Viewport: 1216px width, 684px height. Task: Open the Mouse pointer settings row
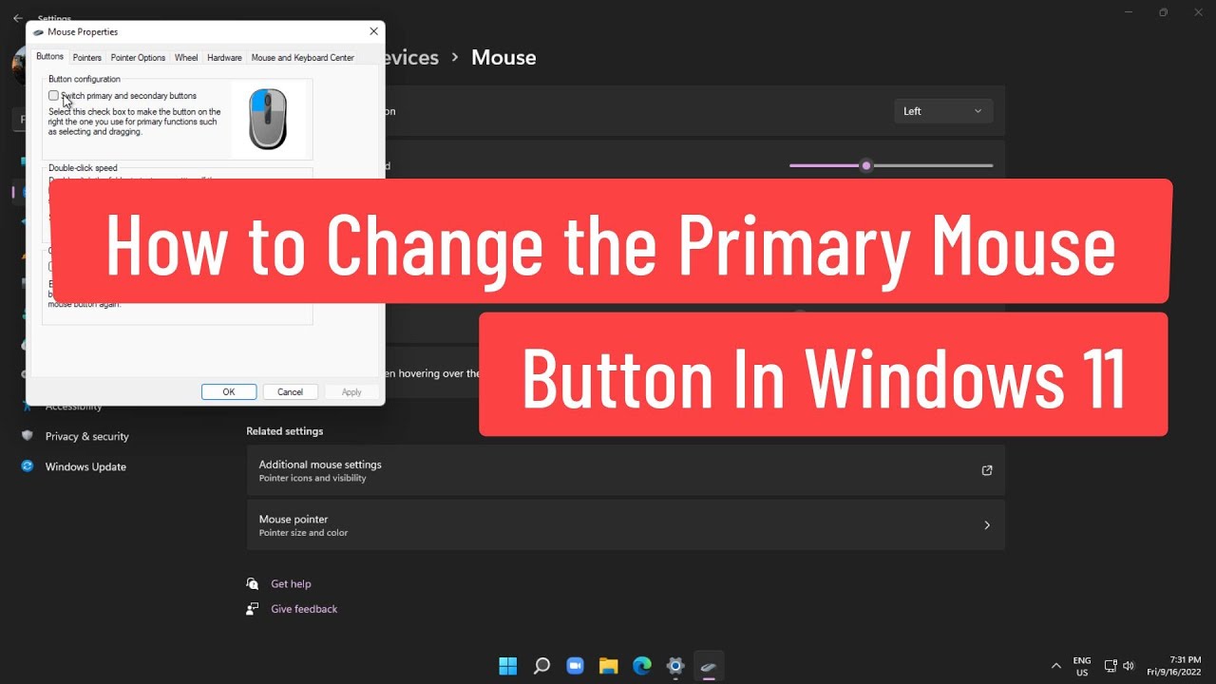(x=626, y=525)
